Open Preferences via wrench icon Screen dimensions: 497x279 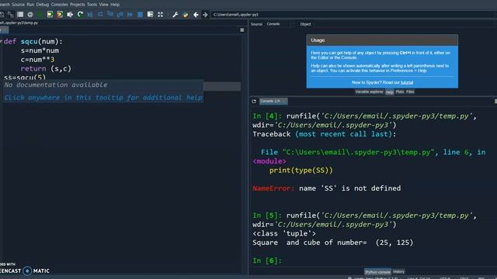(x=176, y=15)
